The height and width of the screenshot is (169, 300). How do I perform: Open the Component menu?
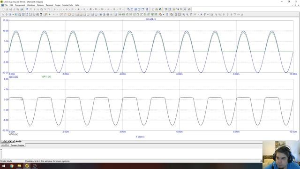point(20,5)
